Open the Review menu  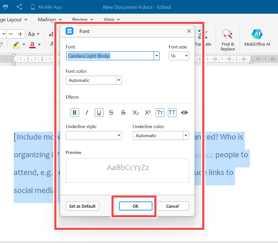point(83,19)
